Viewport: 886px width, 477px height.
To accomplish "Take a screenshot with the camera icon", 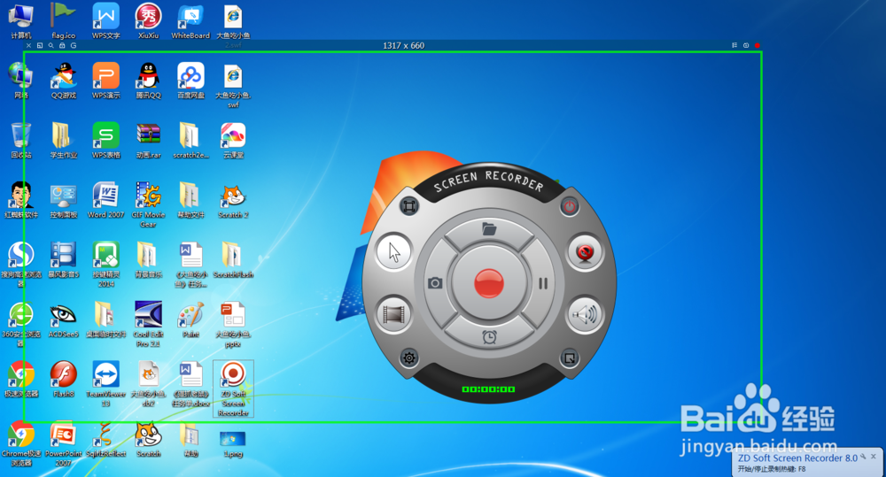I will 435,283.
